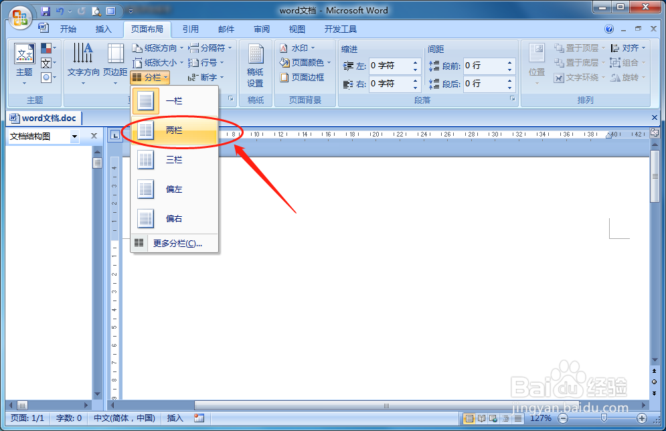Zoom in with plus button
This screenshot has height=431, width=666.
pyautogui.click(x=642, y=419)
